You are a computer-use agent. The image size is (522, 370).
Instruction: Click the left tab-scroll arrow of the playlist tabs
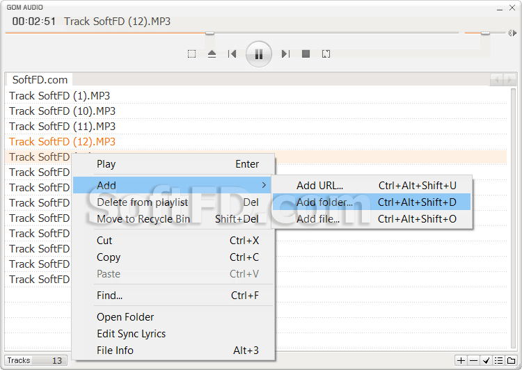[x=496, y=80]
